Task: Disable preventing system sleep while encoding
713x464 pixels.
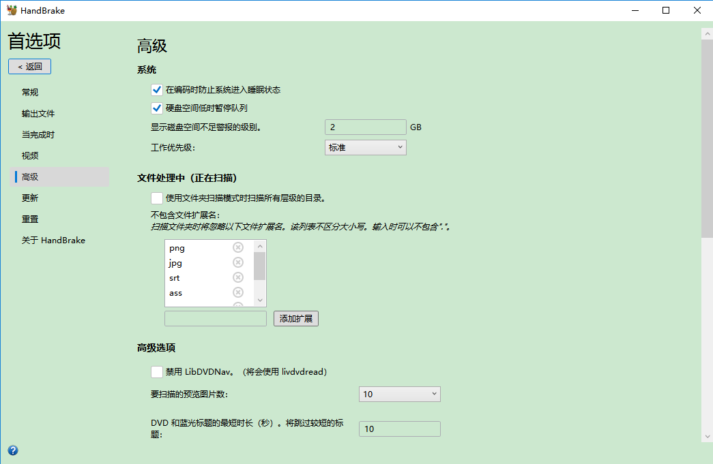Action: point(156,89)
